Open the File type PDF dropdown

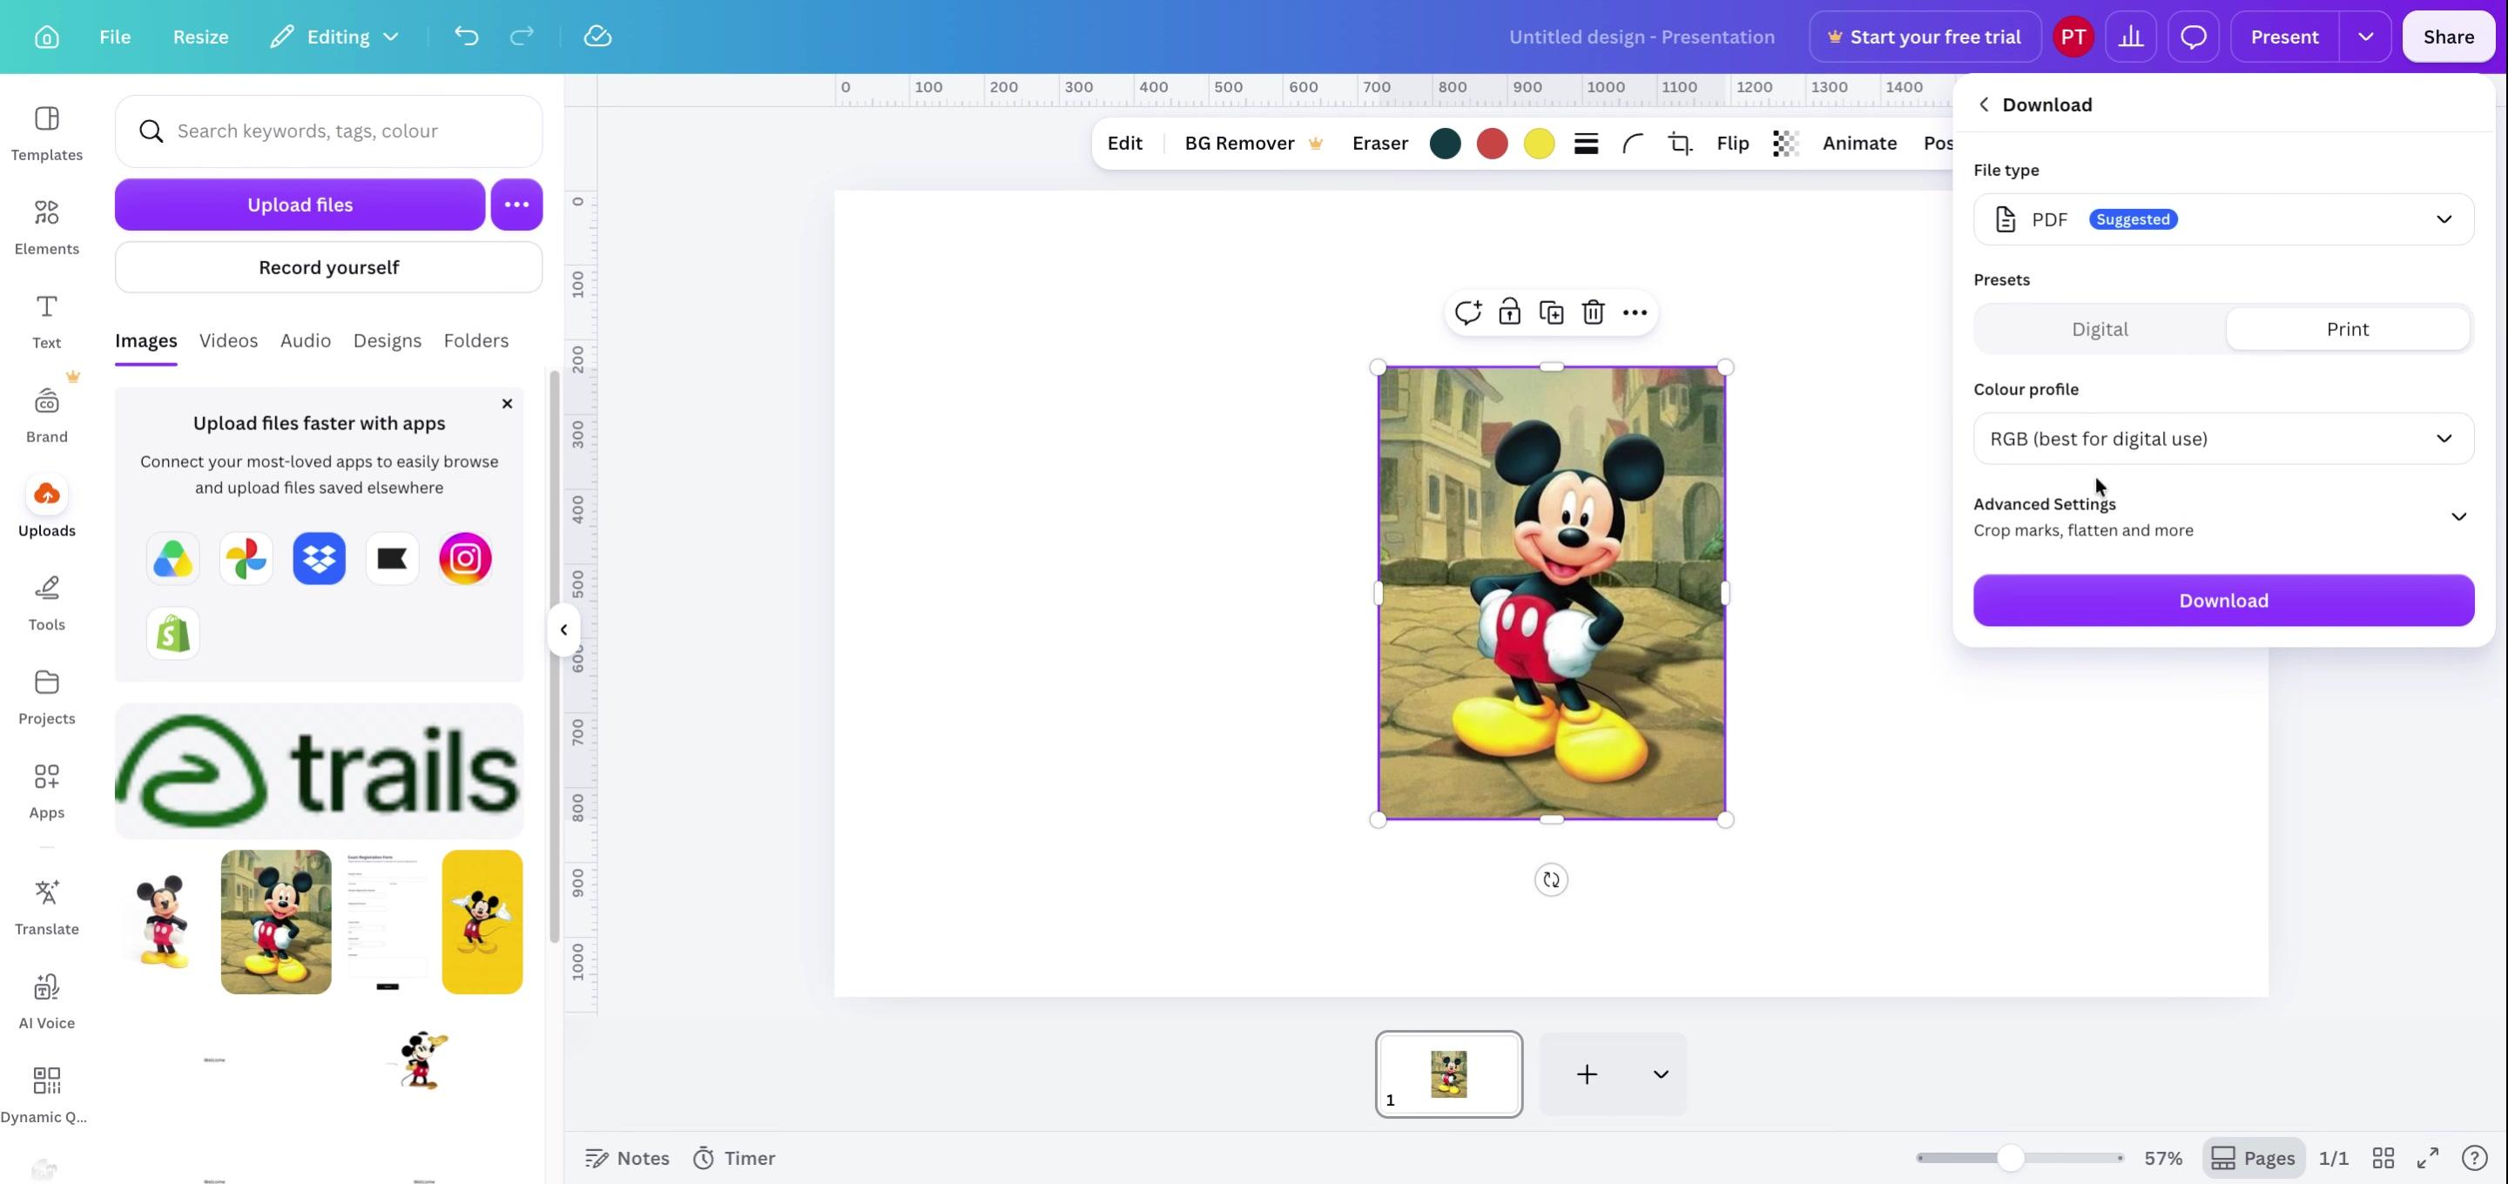(2222, 219)
